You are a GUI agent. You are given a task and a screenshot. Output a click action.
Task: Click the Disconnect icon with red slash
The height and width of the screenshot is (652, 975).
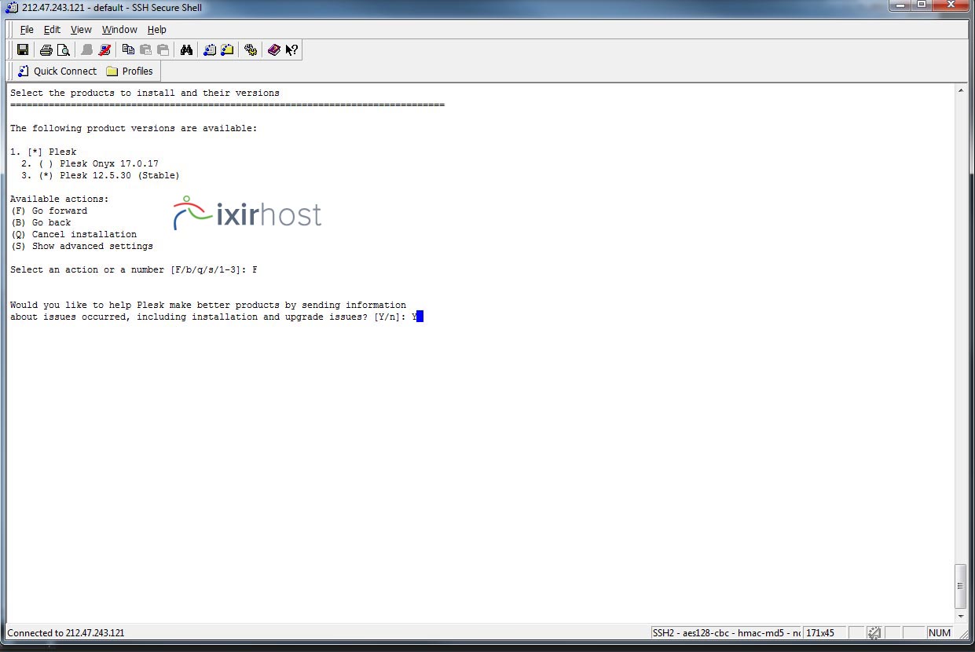click(x=104, y=50)
